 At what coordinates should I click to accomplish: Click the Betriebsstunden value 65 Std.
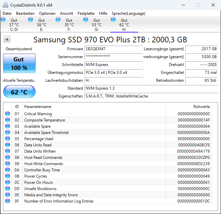[202, 80]
